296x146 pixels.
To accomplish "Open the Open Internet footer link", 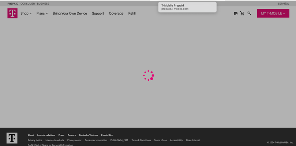I will 193,140.
